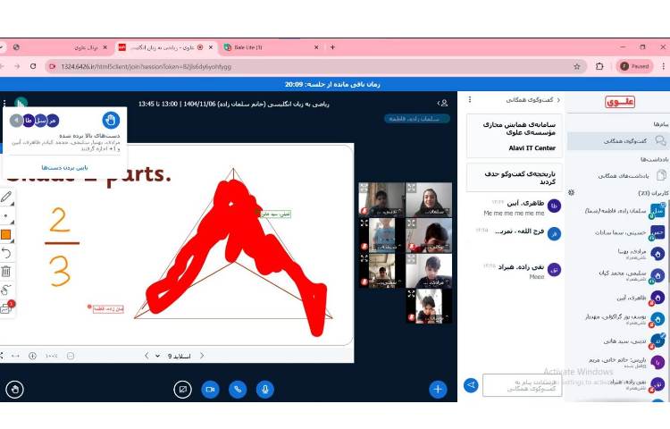Click the whiteboard trash (clear annotations) icon
The width and height of the screenshot is (670, 429).
click(6, 271)
